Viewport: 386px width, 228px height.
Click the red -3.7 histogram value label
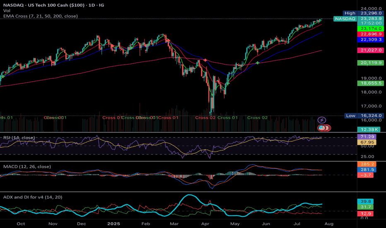[x=366, y=175]
